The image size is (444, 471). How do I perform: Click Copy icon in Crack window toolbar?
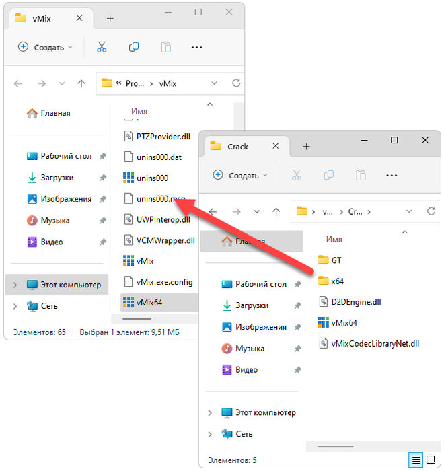pos(329,175)
